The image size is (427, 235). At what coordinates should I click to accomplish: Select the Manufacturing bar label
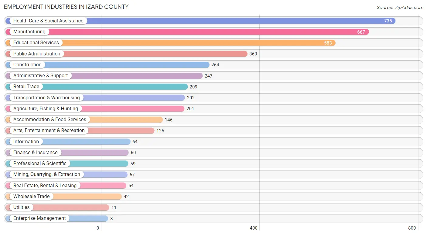29,31
